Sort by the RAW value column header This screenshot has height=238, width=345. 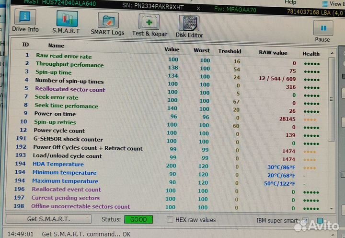pos(273,52)
